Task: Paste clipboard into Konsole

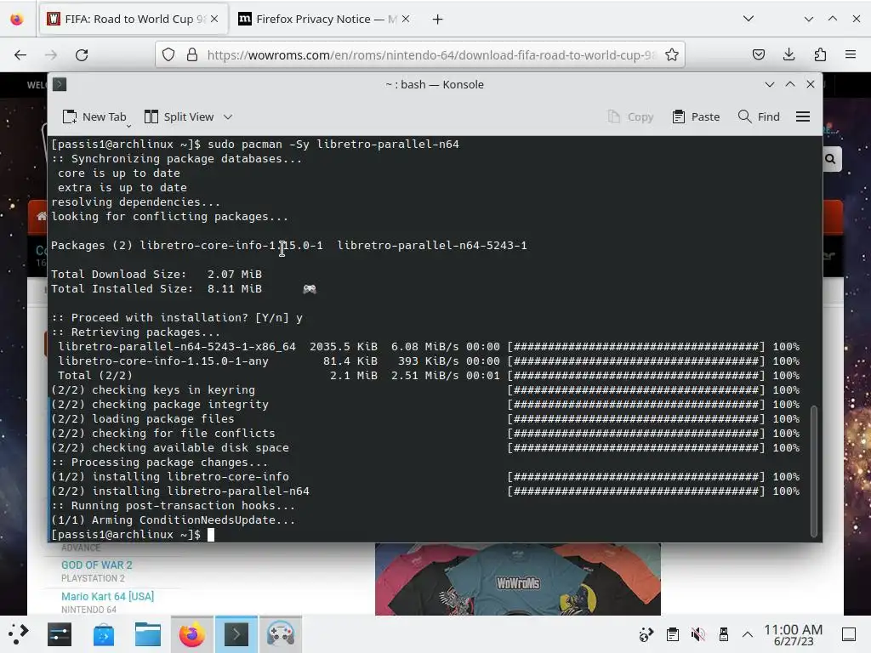Action: (x=696, y=116)
